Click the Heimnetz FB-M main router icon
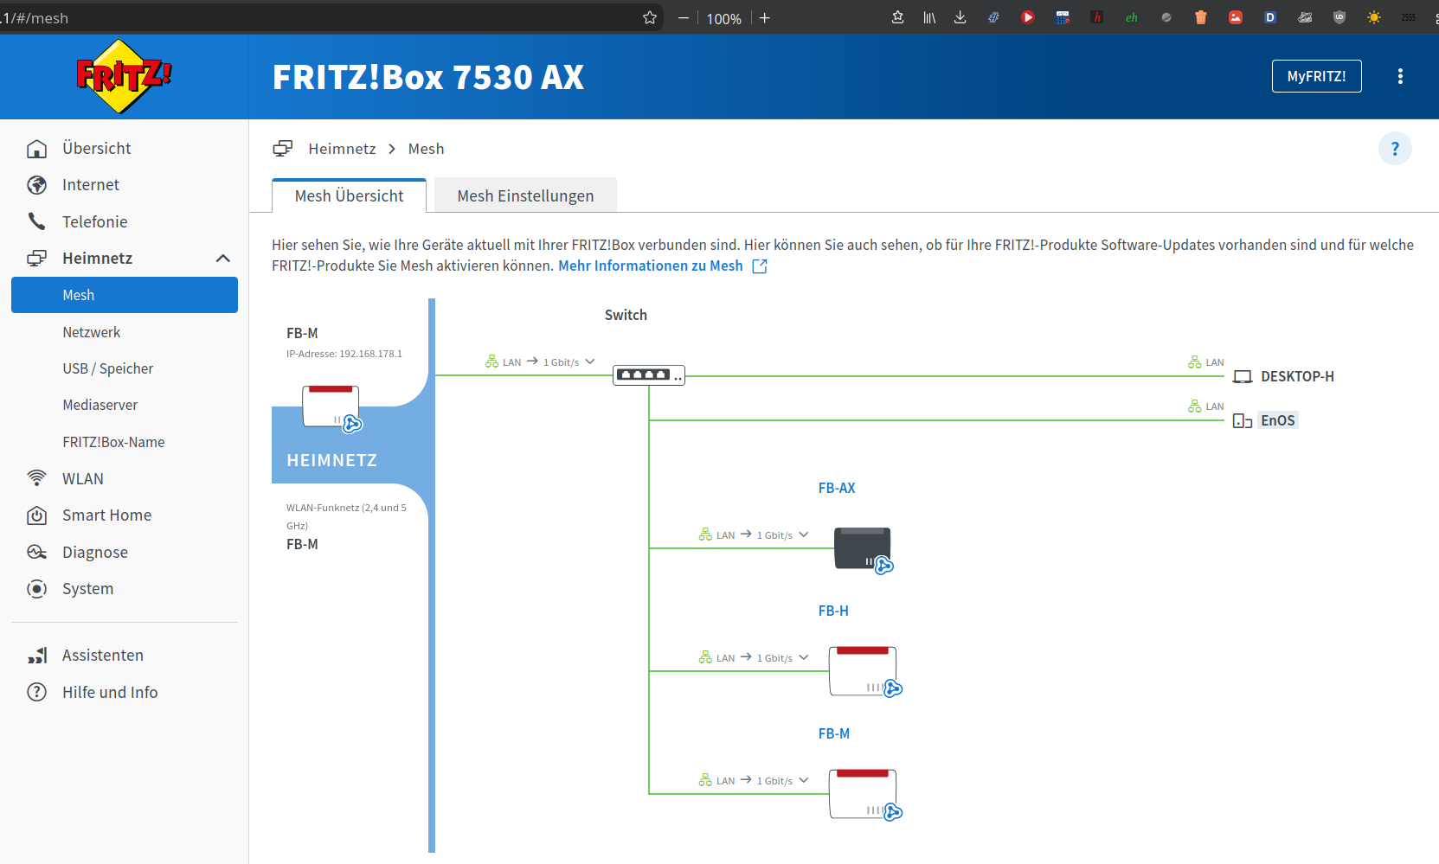The image size is (1439, 864). 332,408
